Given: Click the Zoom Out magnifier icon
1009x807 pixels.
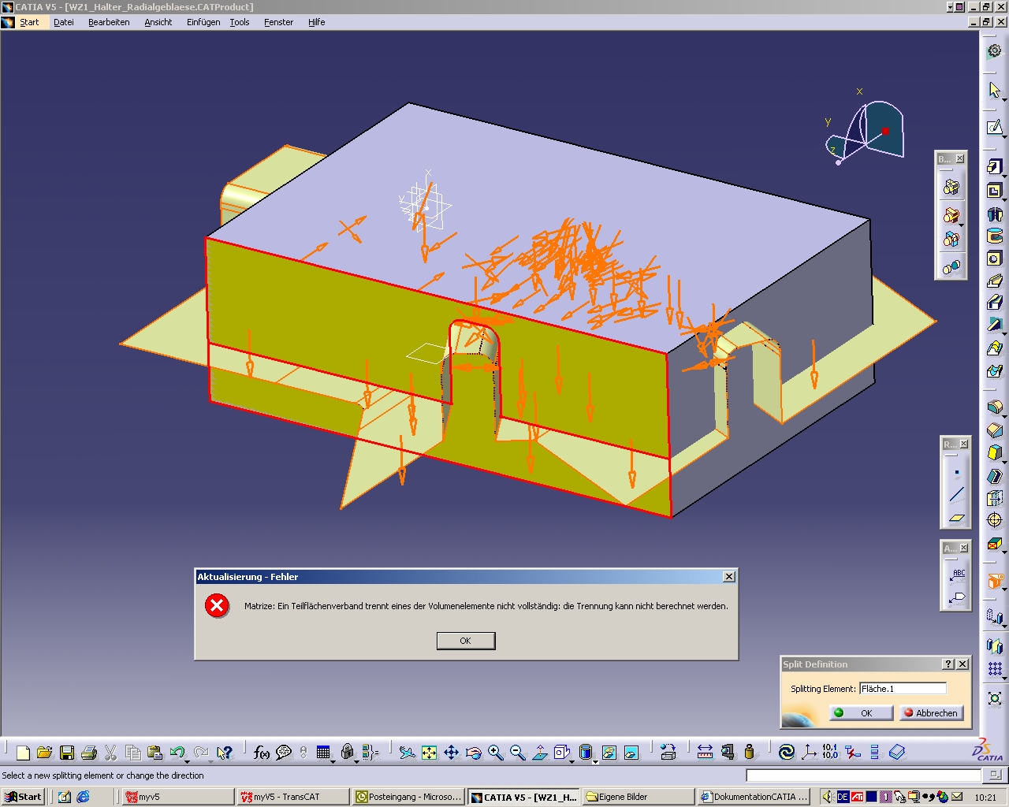Looking at the screenshot, I should (517, 753).
